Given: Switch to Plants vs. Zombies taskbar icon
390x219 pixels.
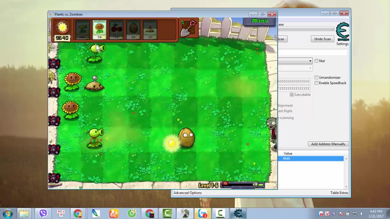Looking at the screenshot, I should pos(185,213).
